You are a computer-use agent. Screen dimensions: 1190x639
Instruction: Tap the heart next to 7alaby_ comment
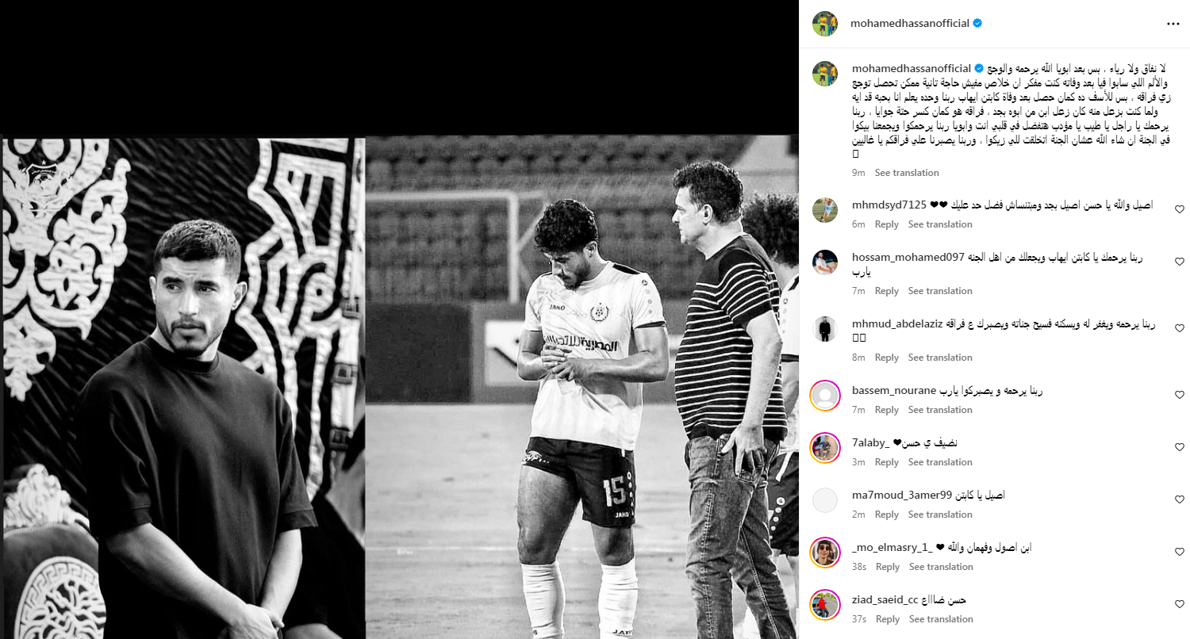click(1179, 447)
